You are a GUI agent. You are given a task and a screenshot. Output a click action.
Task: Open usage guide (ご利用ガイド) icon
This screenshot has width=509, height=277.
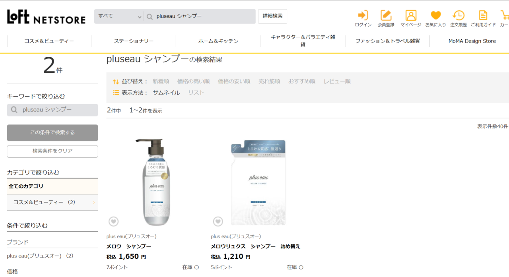(x=483, y=15)
